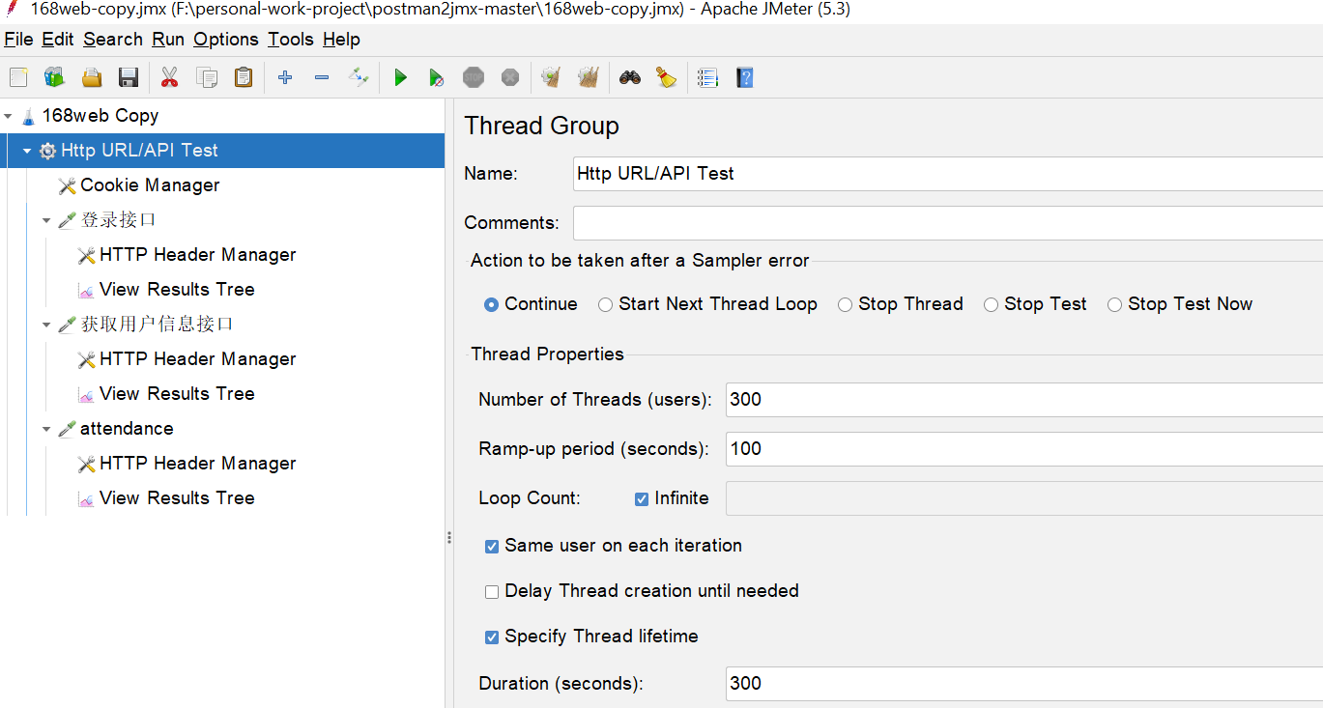This screenshot has height=708, width=1323.
Task: Toggle Same user on each iteration
Action: click(492, 546)
